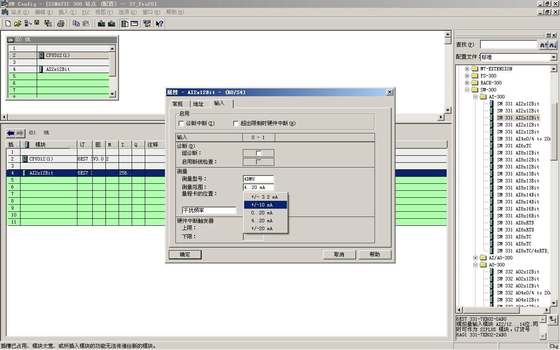This screenshot has height=350, width=560.
Task: Click the Paste clipboard toolbar icon
Action: (x=86, y=24)
